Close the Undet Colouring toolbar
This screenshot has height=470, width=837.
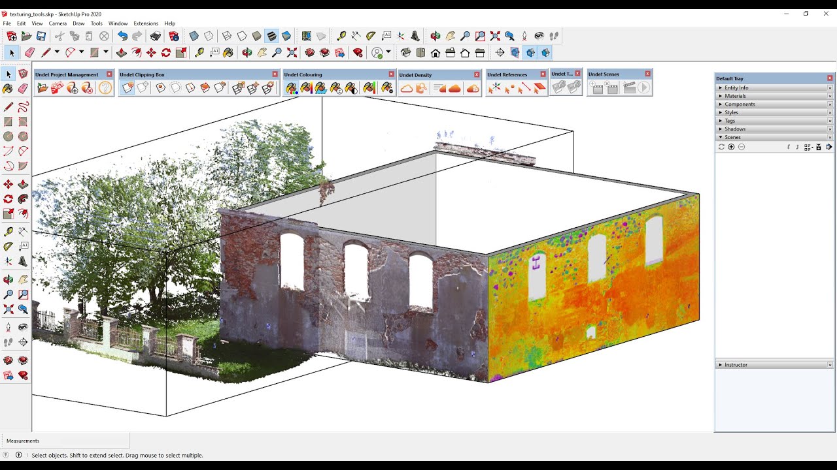391,74
